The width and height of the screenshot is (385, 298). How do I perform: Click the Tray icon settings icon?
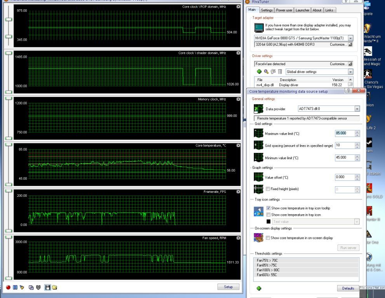pos(258,211)
